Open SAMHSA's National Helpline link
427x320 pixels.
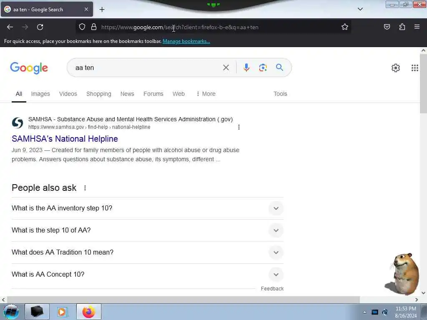(x=65, y=139)
